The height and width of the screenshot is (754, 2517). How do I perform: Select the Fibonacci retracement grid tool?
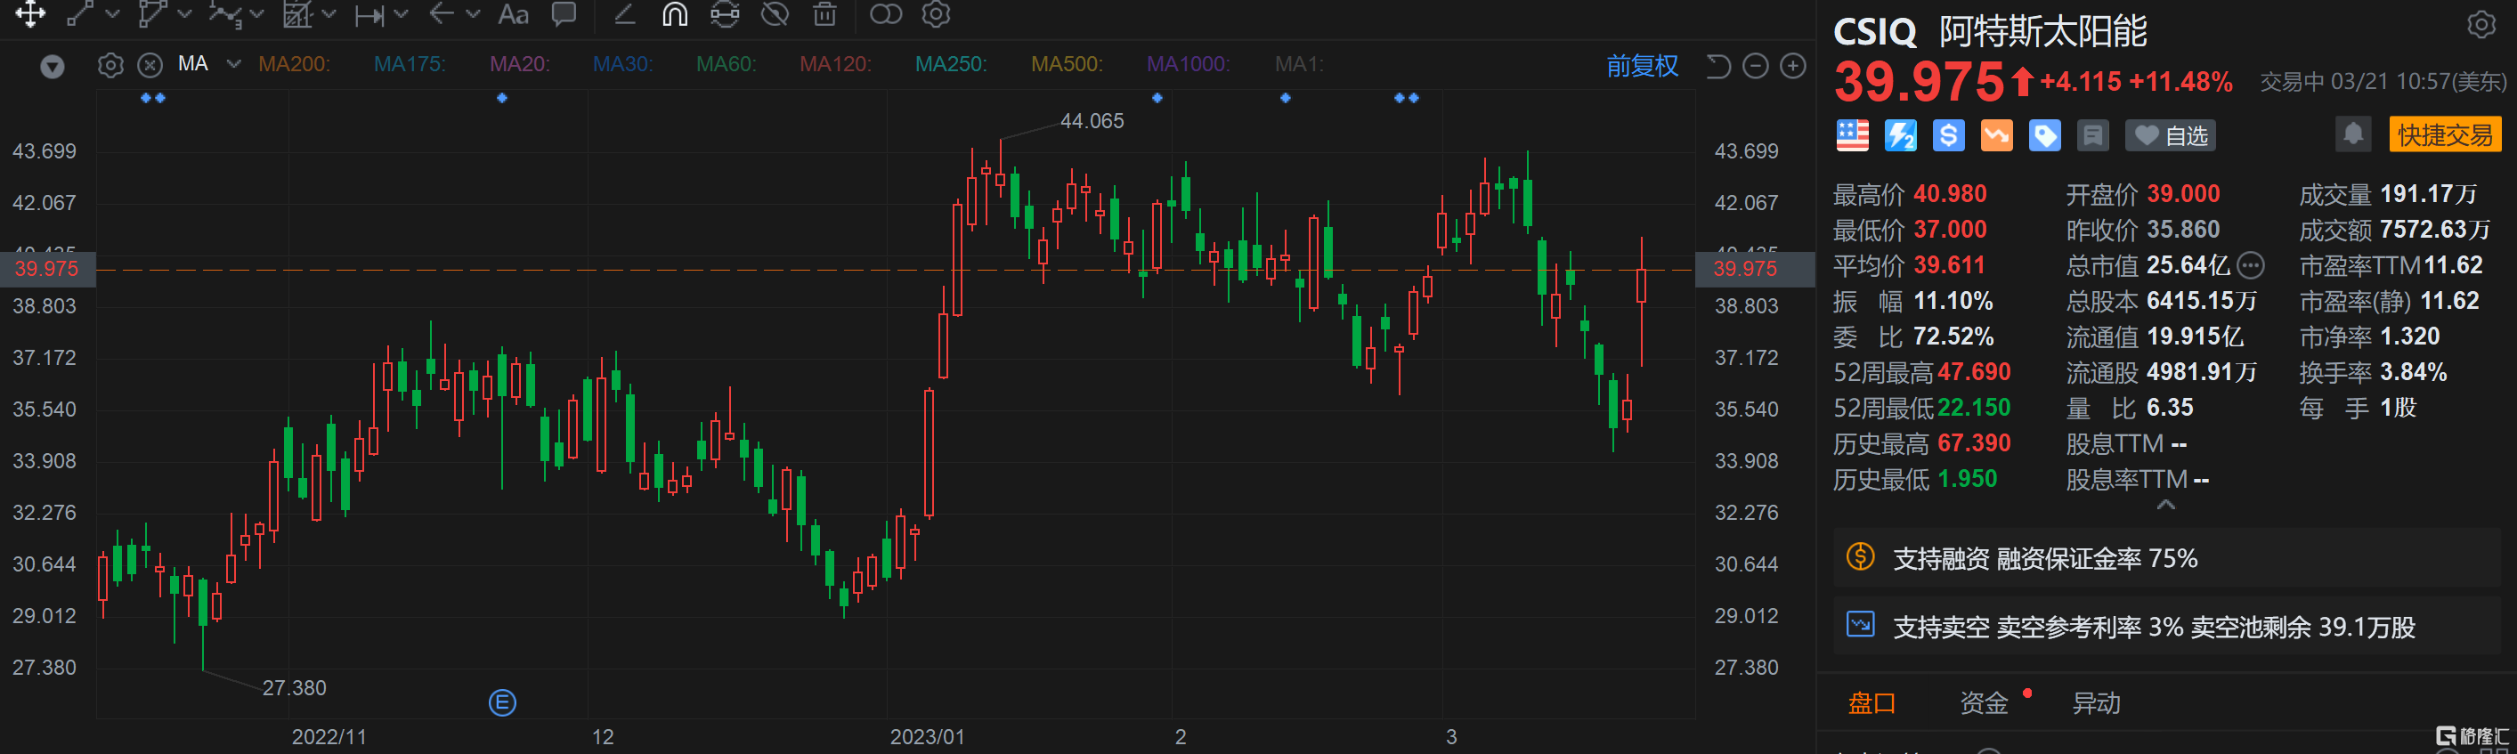pyautogui.click(x=297, y=13)
